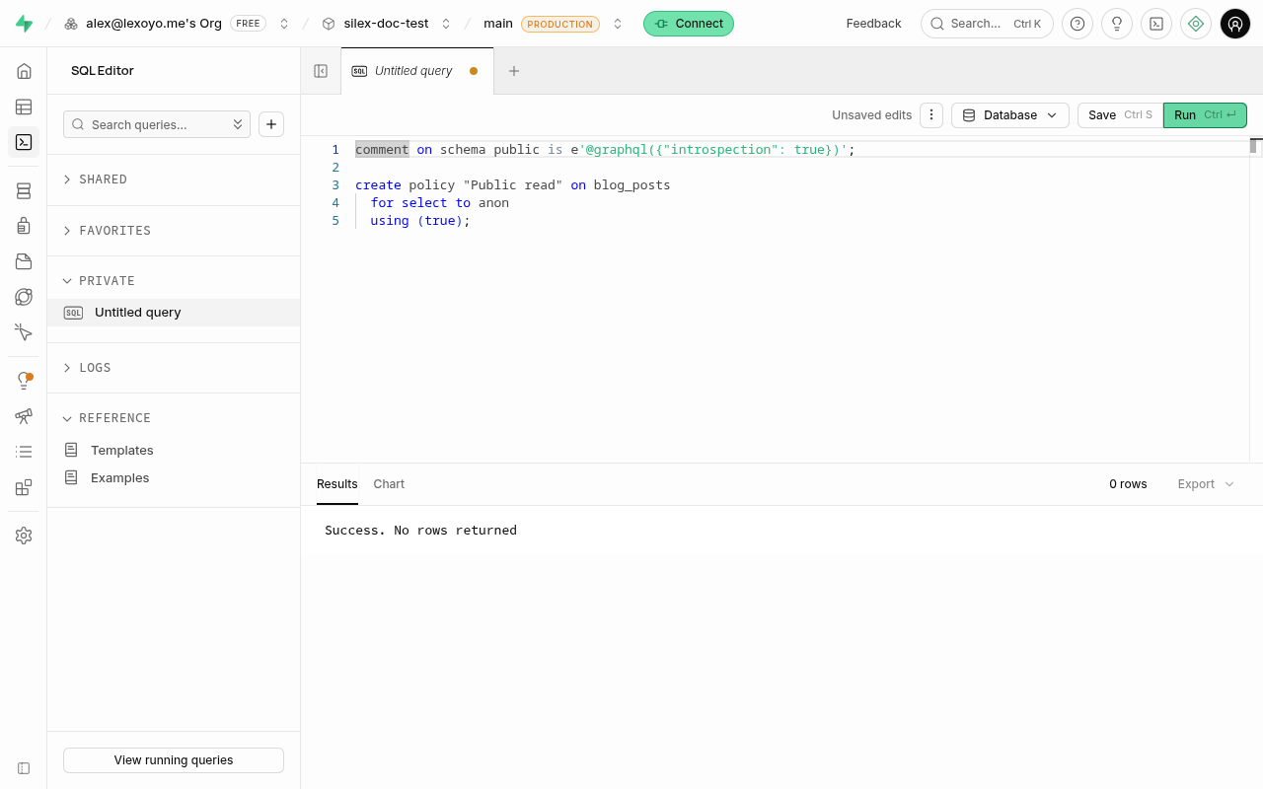This screenshot has height=789, width=1263.
Task: Open the inline SQL terminal icon in header
Action: coord(1156,24)
